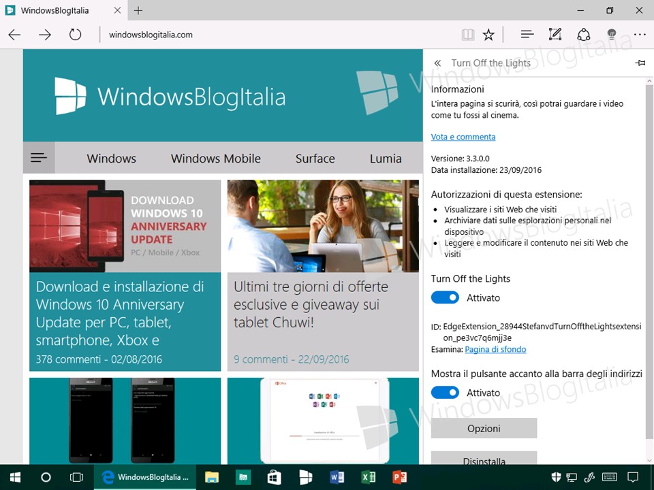Click the Opzioni button

(x=484, y=428)
